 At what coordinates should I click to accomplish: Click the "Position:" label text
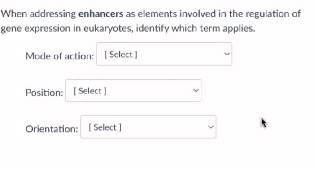click(x=44, y=93)
